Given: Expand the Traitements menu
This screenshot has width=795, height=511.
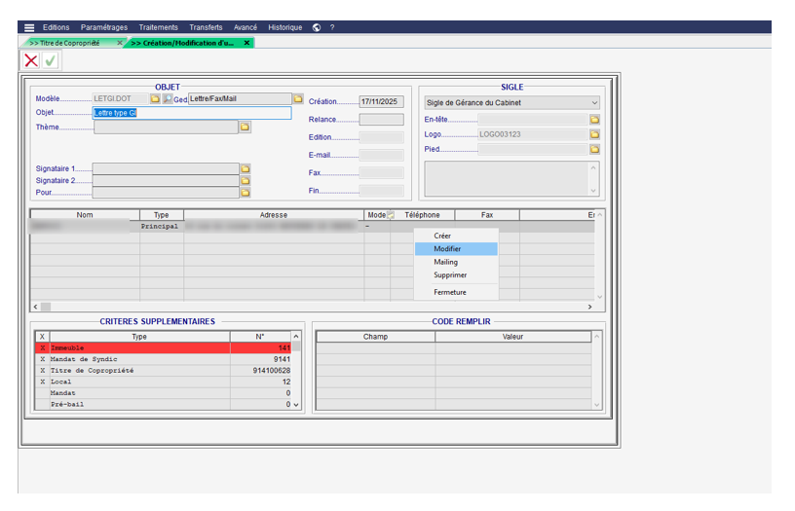Looking at the screenshot, I should pos(160,27).
